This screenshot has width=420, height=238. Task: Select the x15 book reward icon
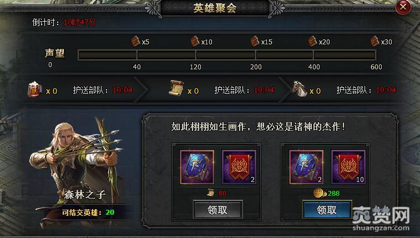(x=255, y=42)
